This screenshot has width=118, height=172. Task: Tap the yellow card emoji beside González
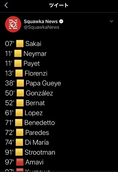(x=20, y=93)
